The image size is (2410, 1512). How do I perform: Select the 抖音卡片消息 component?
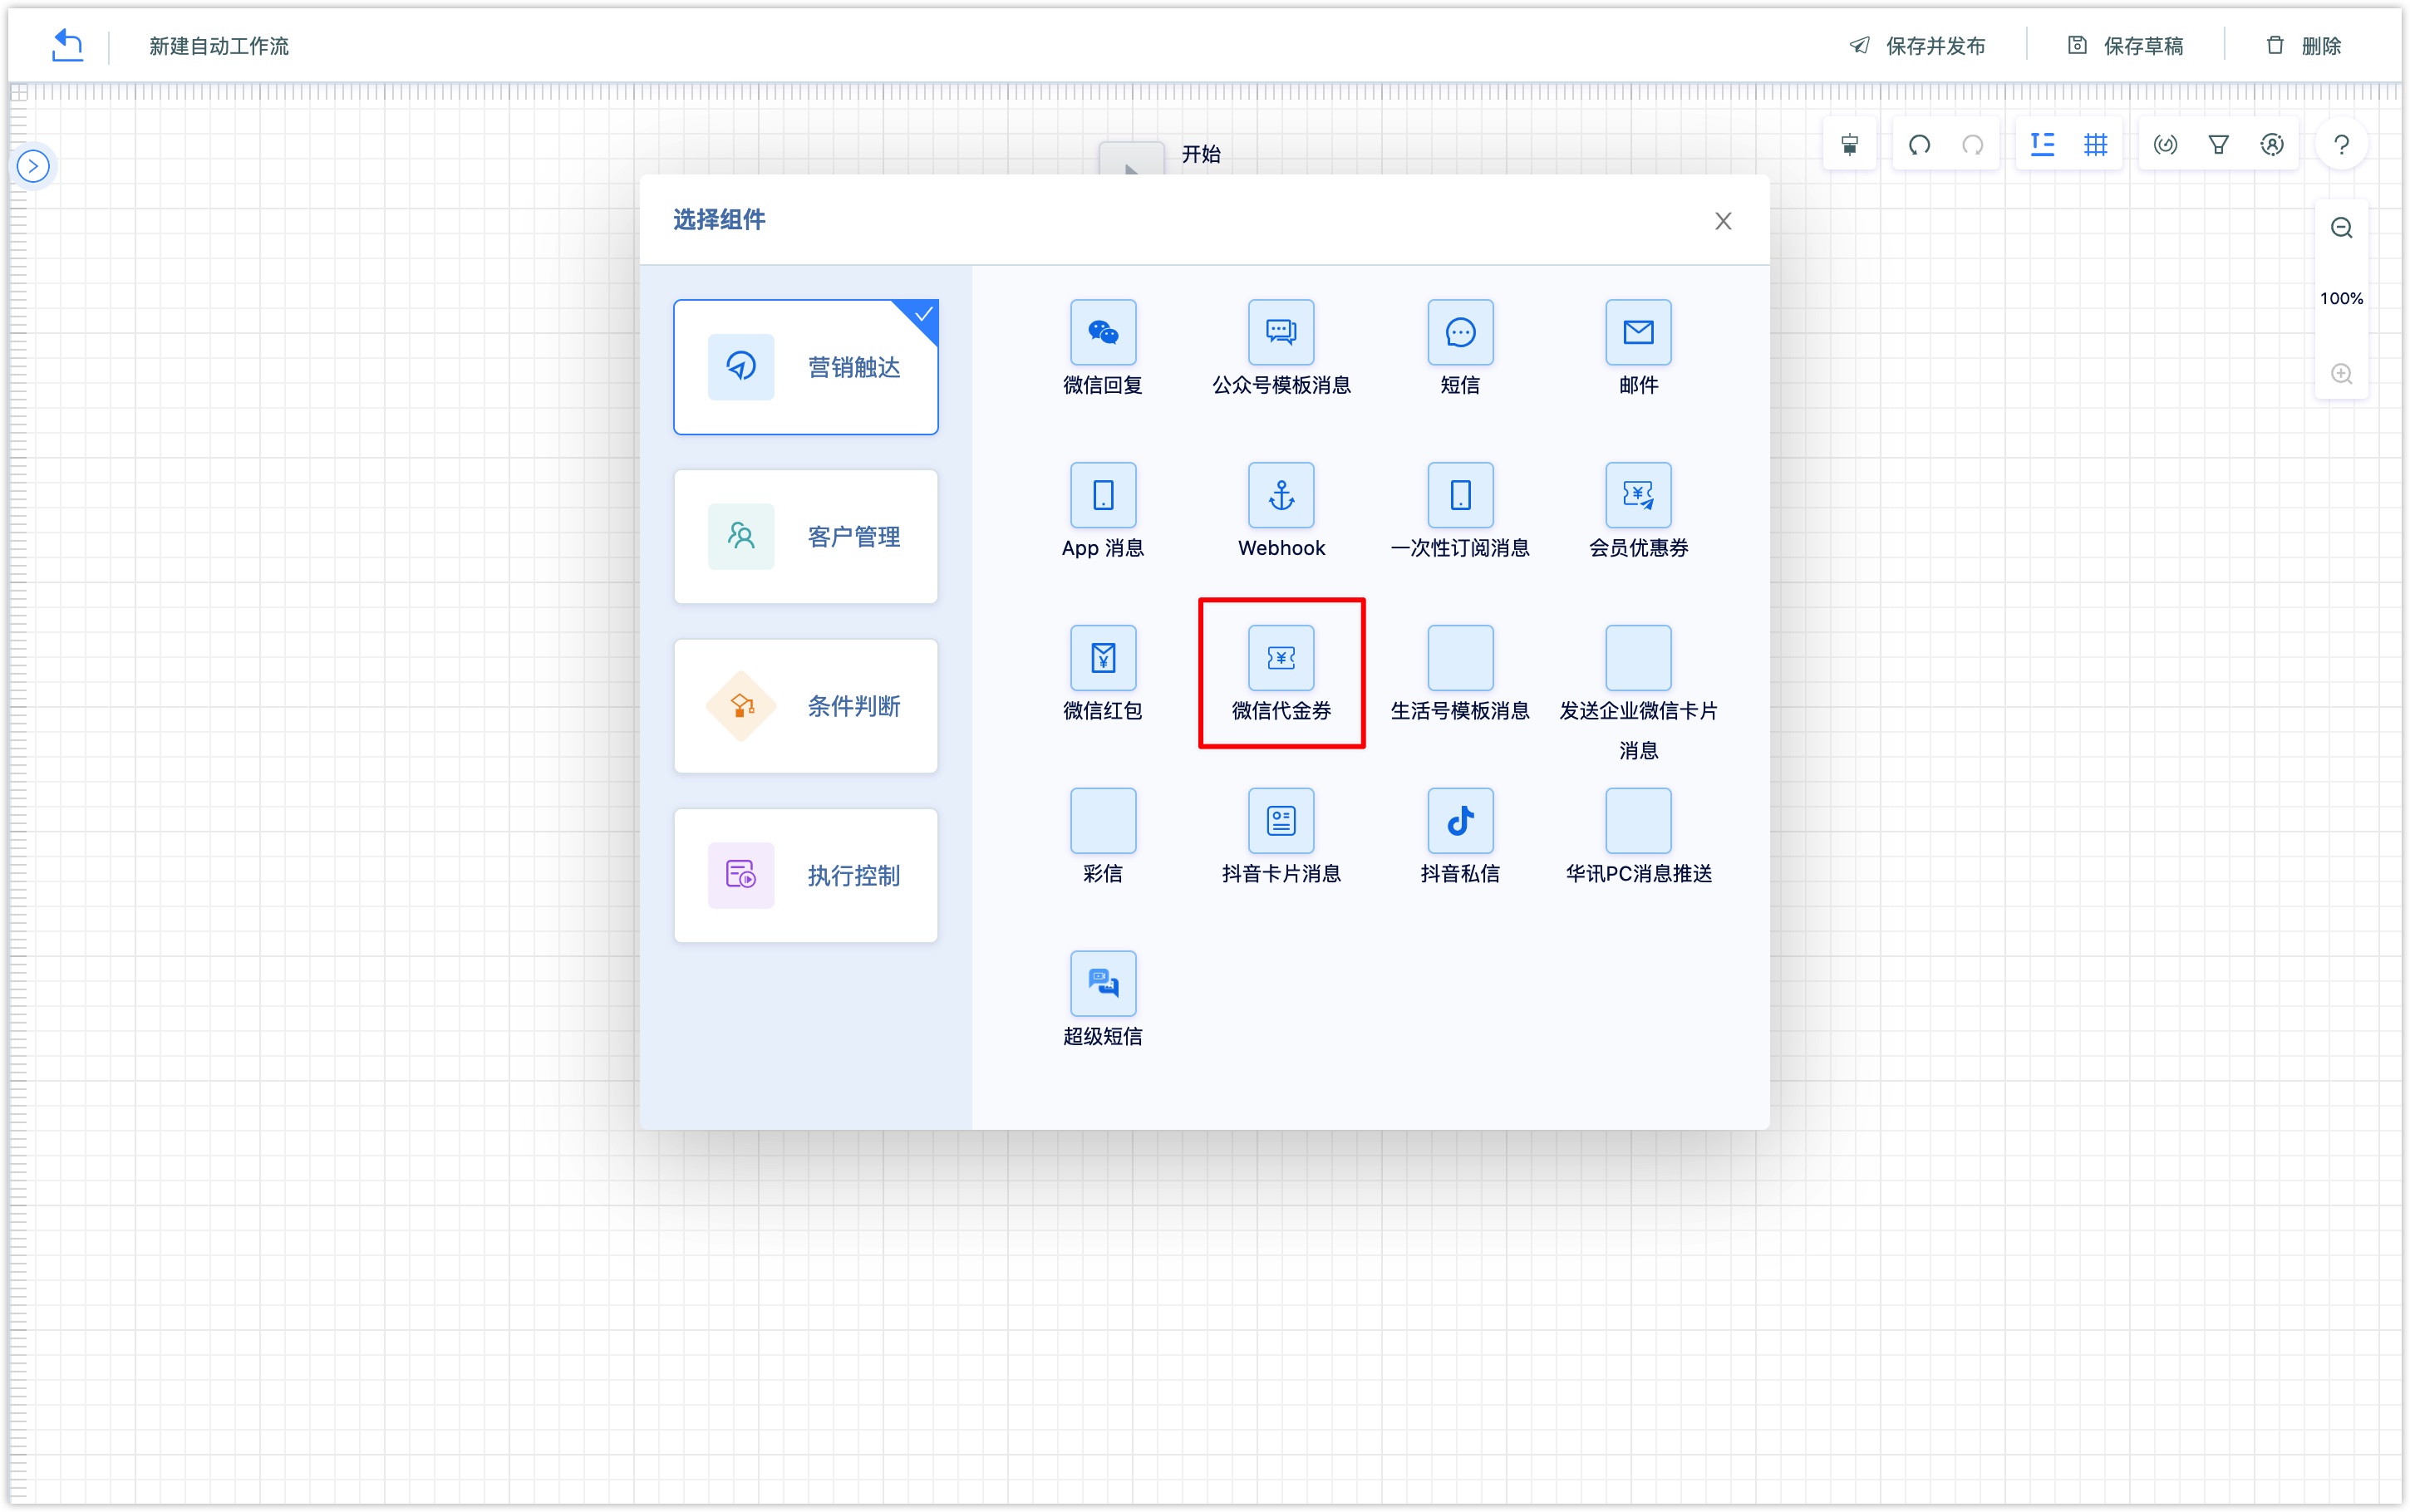point(1281,837)
